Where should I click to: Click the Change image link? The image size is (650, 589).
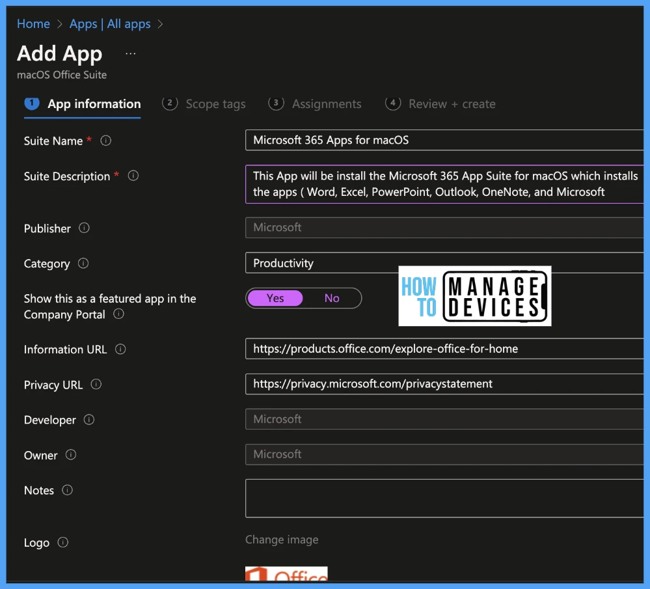[x=282, y=540]
